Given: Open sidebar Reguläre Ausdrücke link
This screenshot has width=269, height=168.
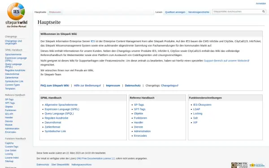Looking at the screenshot, I should [15, 70].
